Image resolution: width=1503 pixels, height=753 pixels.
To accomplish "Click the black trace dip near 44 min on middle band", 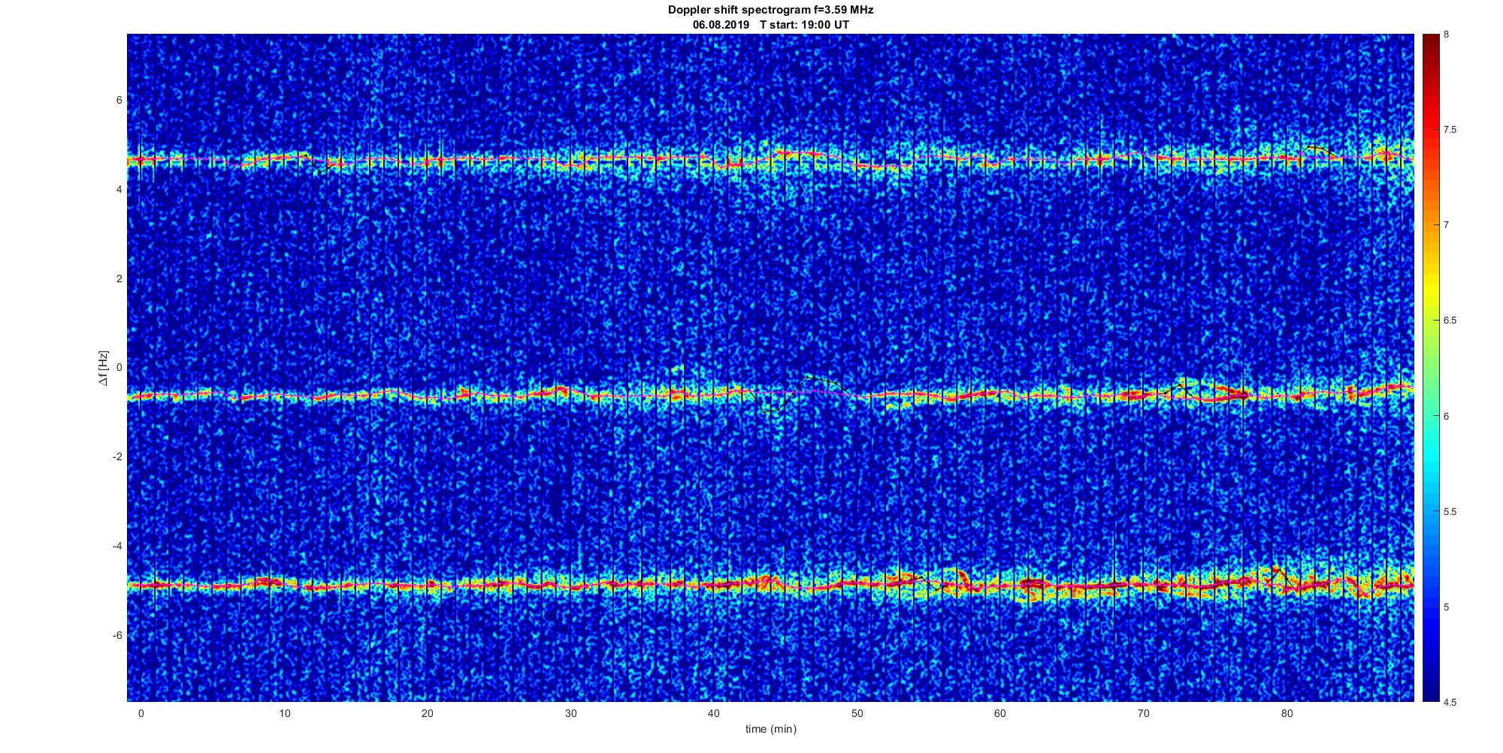I will [x=768, y=411].
